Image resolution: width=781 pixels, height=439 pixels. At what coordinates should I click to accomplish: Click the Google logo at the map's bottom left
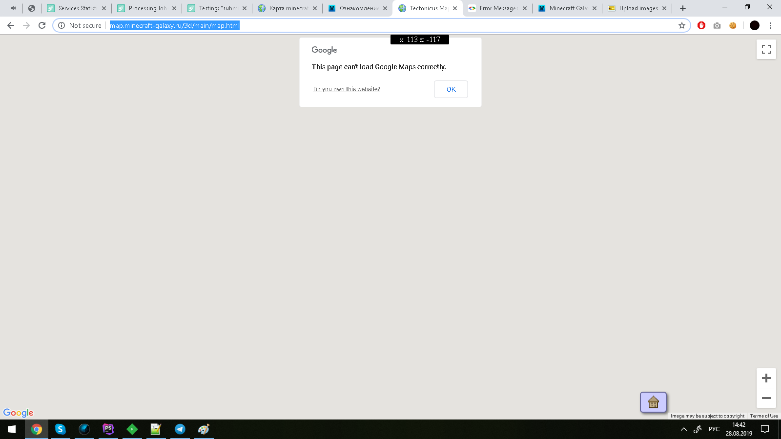[x=19, y=413]
